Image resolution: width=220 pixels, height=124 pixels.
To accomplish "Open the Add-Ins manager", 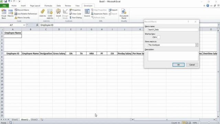I will pos(43,13).
